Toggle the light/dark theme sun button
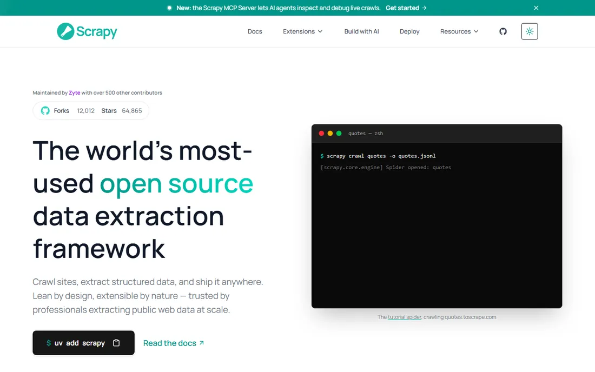The height and width of the screenshot is (372, 595). pyautogui.click(x=530, y=31)
